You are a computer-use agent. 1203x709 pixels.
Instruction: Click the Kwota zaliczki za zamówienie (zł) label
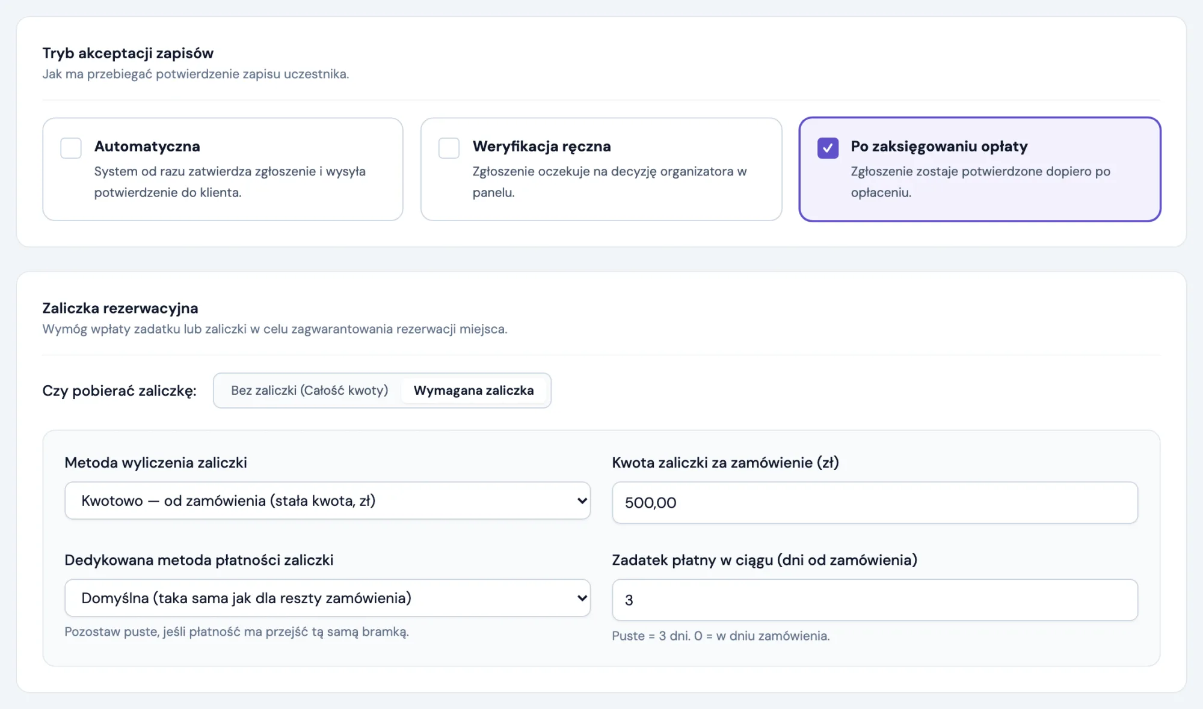[725, 463]
